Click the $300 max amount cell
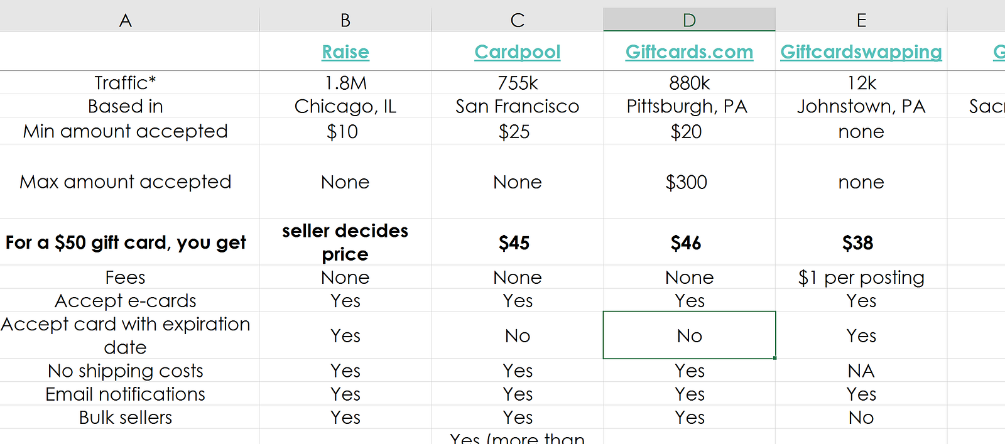The image size is (1005, 444). click(687, 182)
